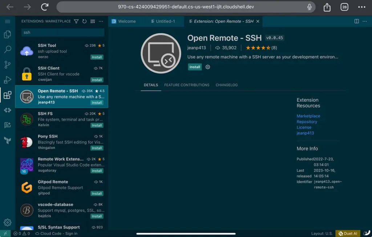Close the Extension: Open Remote - SSH tab

(x=258, y=21)
